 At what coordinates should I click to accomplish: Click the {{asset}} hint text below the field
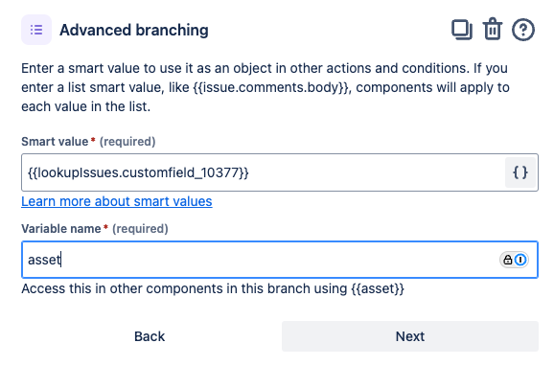pyautogui.click(x=378, y=288)
